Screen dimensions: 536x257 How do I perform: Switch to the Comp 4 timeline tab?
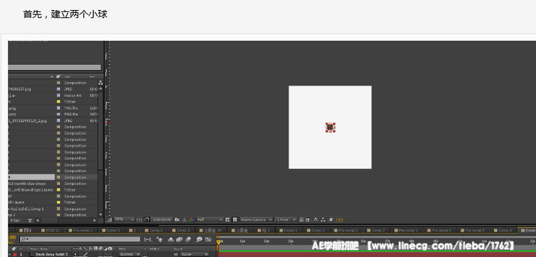click(x=289, y=231)
